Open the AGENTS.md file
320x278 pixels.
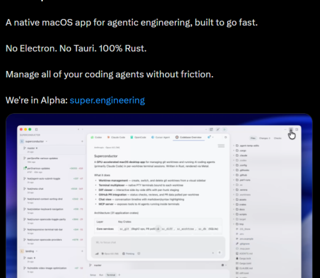click(244, 254)
